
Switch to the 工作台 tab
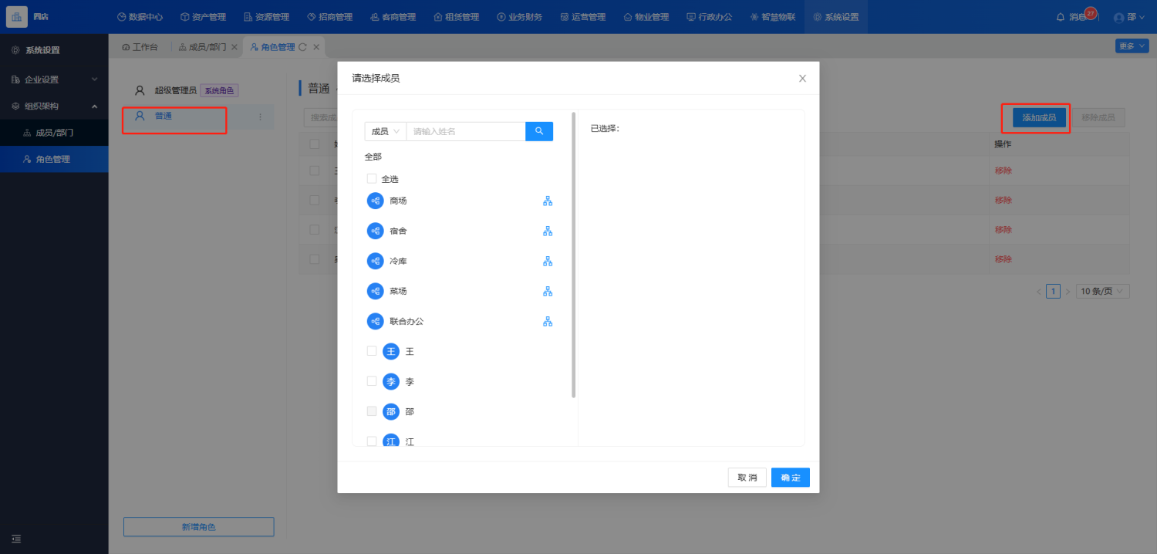[x=140, y=47]
